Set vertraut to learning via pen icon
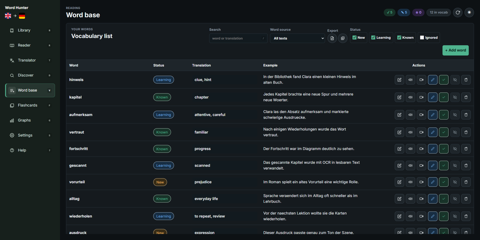Image resolution: width=480 pixels, height=240 pixels. pyautogui.click(x=433, y=132)
